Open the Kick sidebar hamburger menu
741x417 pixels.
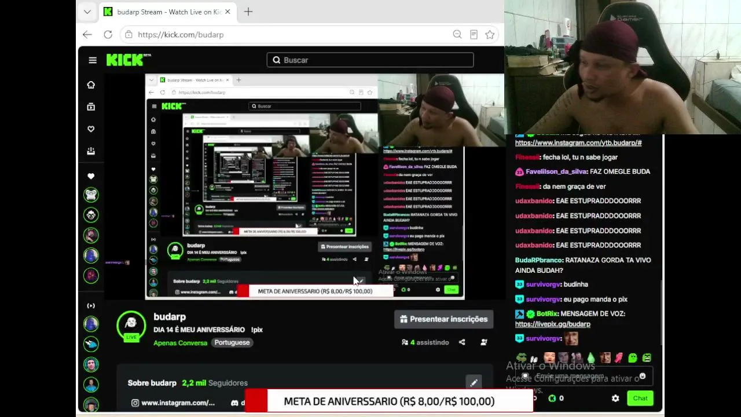pyautogui.click(x=93, y=60)
